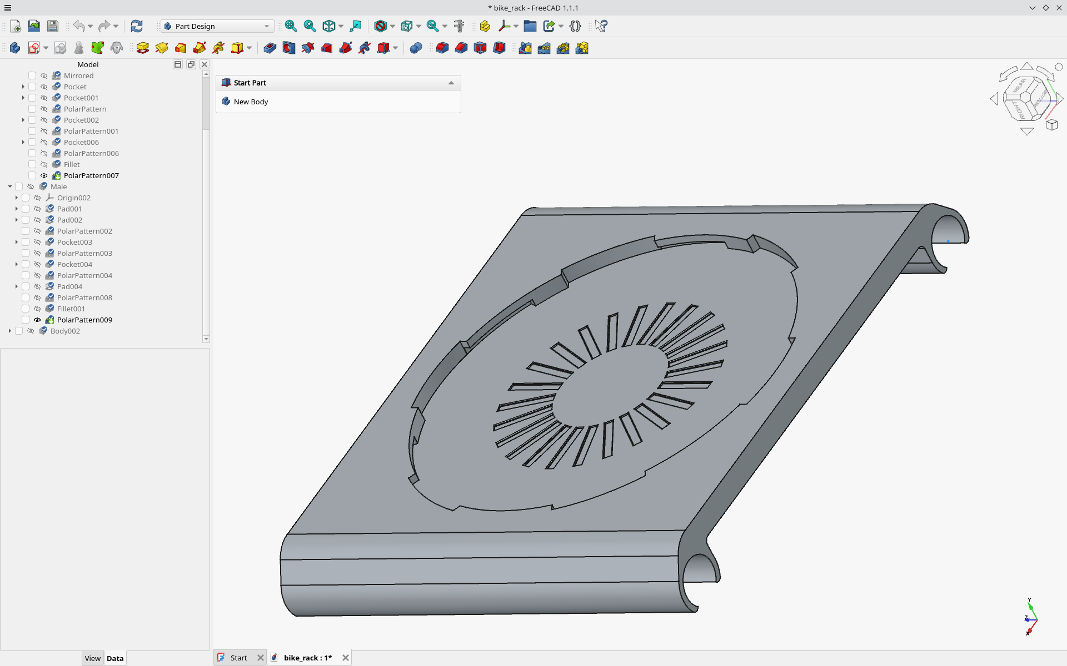Expand the Pocket002 tree item

tap(23, 120)
